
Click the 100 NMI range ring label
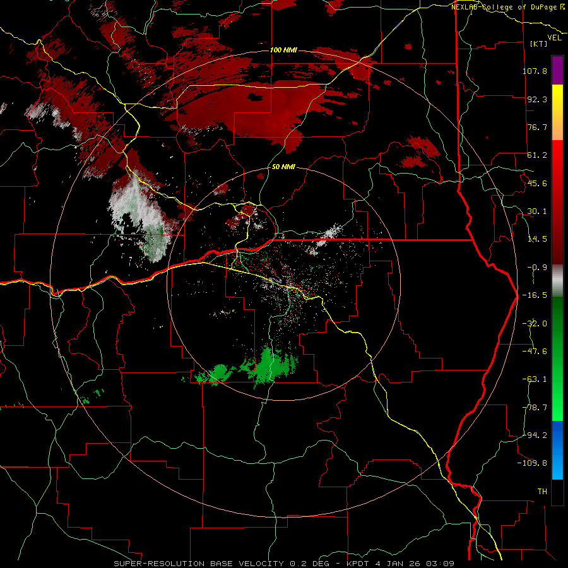(283, 50)
